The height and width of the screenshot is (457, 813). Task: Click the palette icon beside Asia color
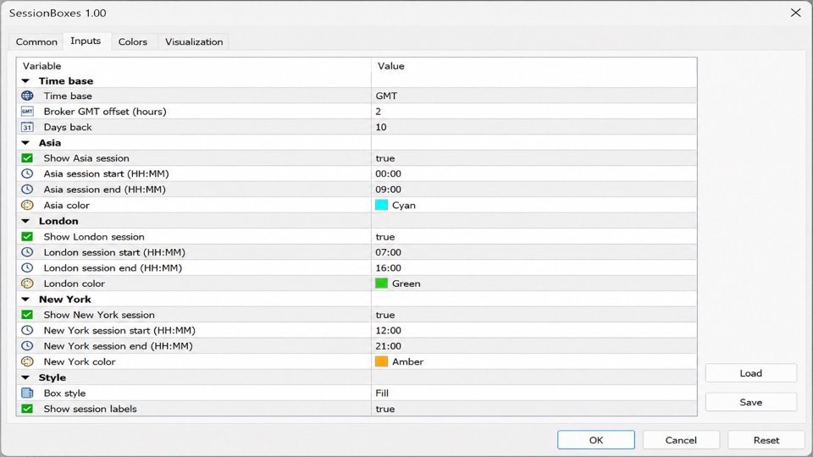tap(27, 205)
